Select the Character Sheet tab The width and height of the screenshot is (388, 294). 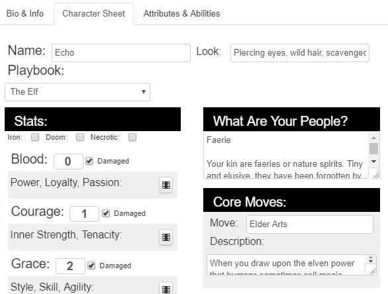[94, 14]
